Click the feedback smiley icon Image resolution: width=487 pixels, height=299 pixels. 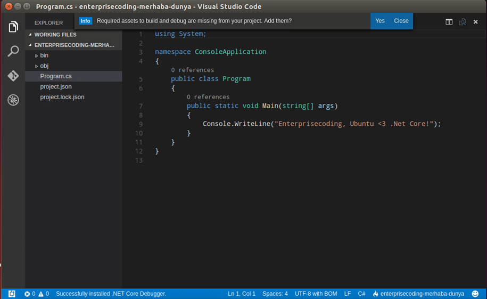pos(475,294)
